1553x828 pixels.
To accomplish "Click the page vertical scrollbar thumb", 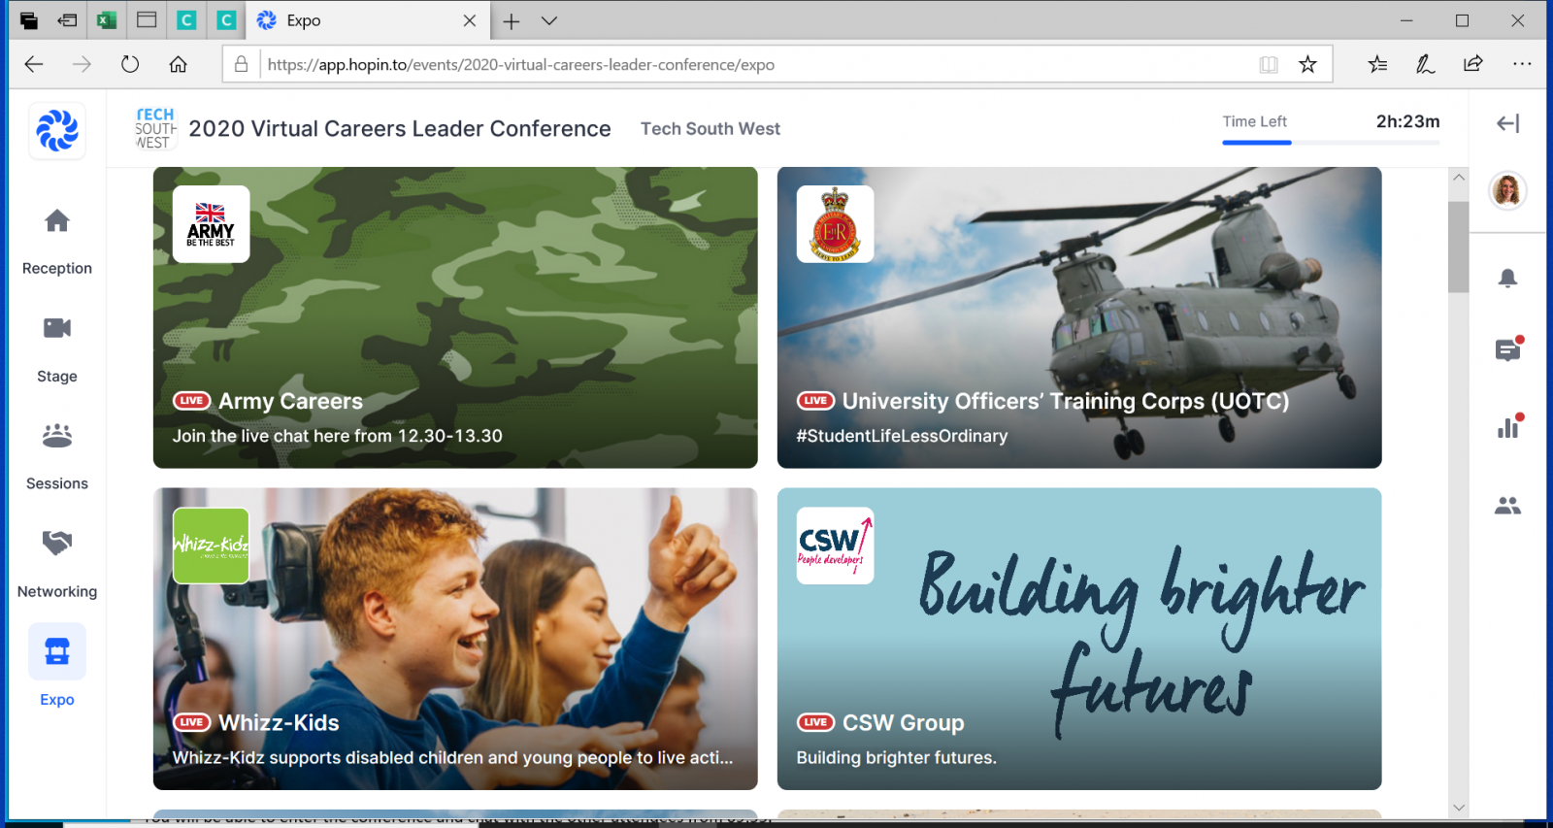I will (1458, 247).
